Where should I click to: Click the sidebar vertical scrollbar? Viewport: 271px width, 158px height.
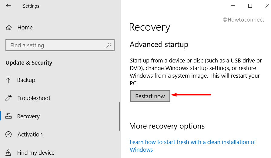click(x=119, y=116)
